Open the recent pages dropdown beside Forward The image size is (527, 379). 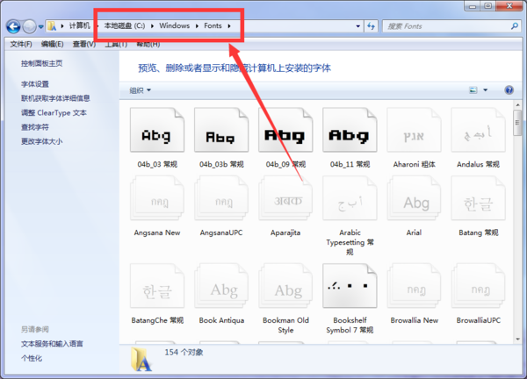(40, 26)
